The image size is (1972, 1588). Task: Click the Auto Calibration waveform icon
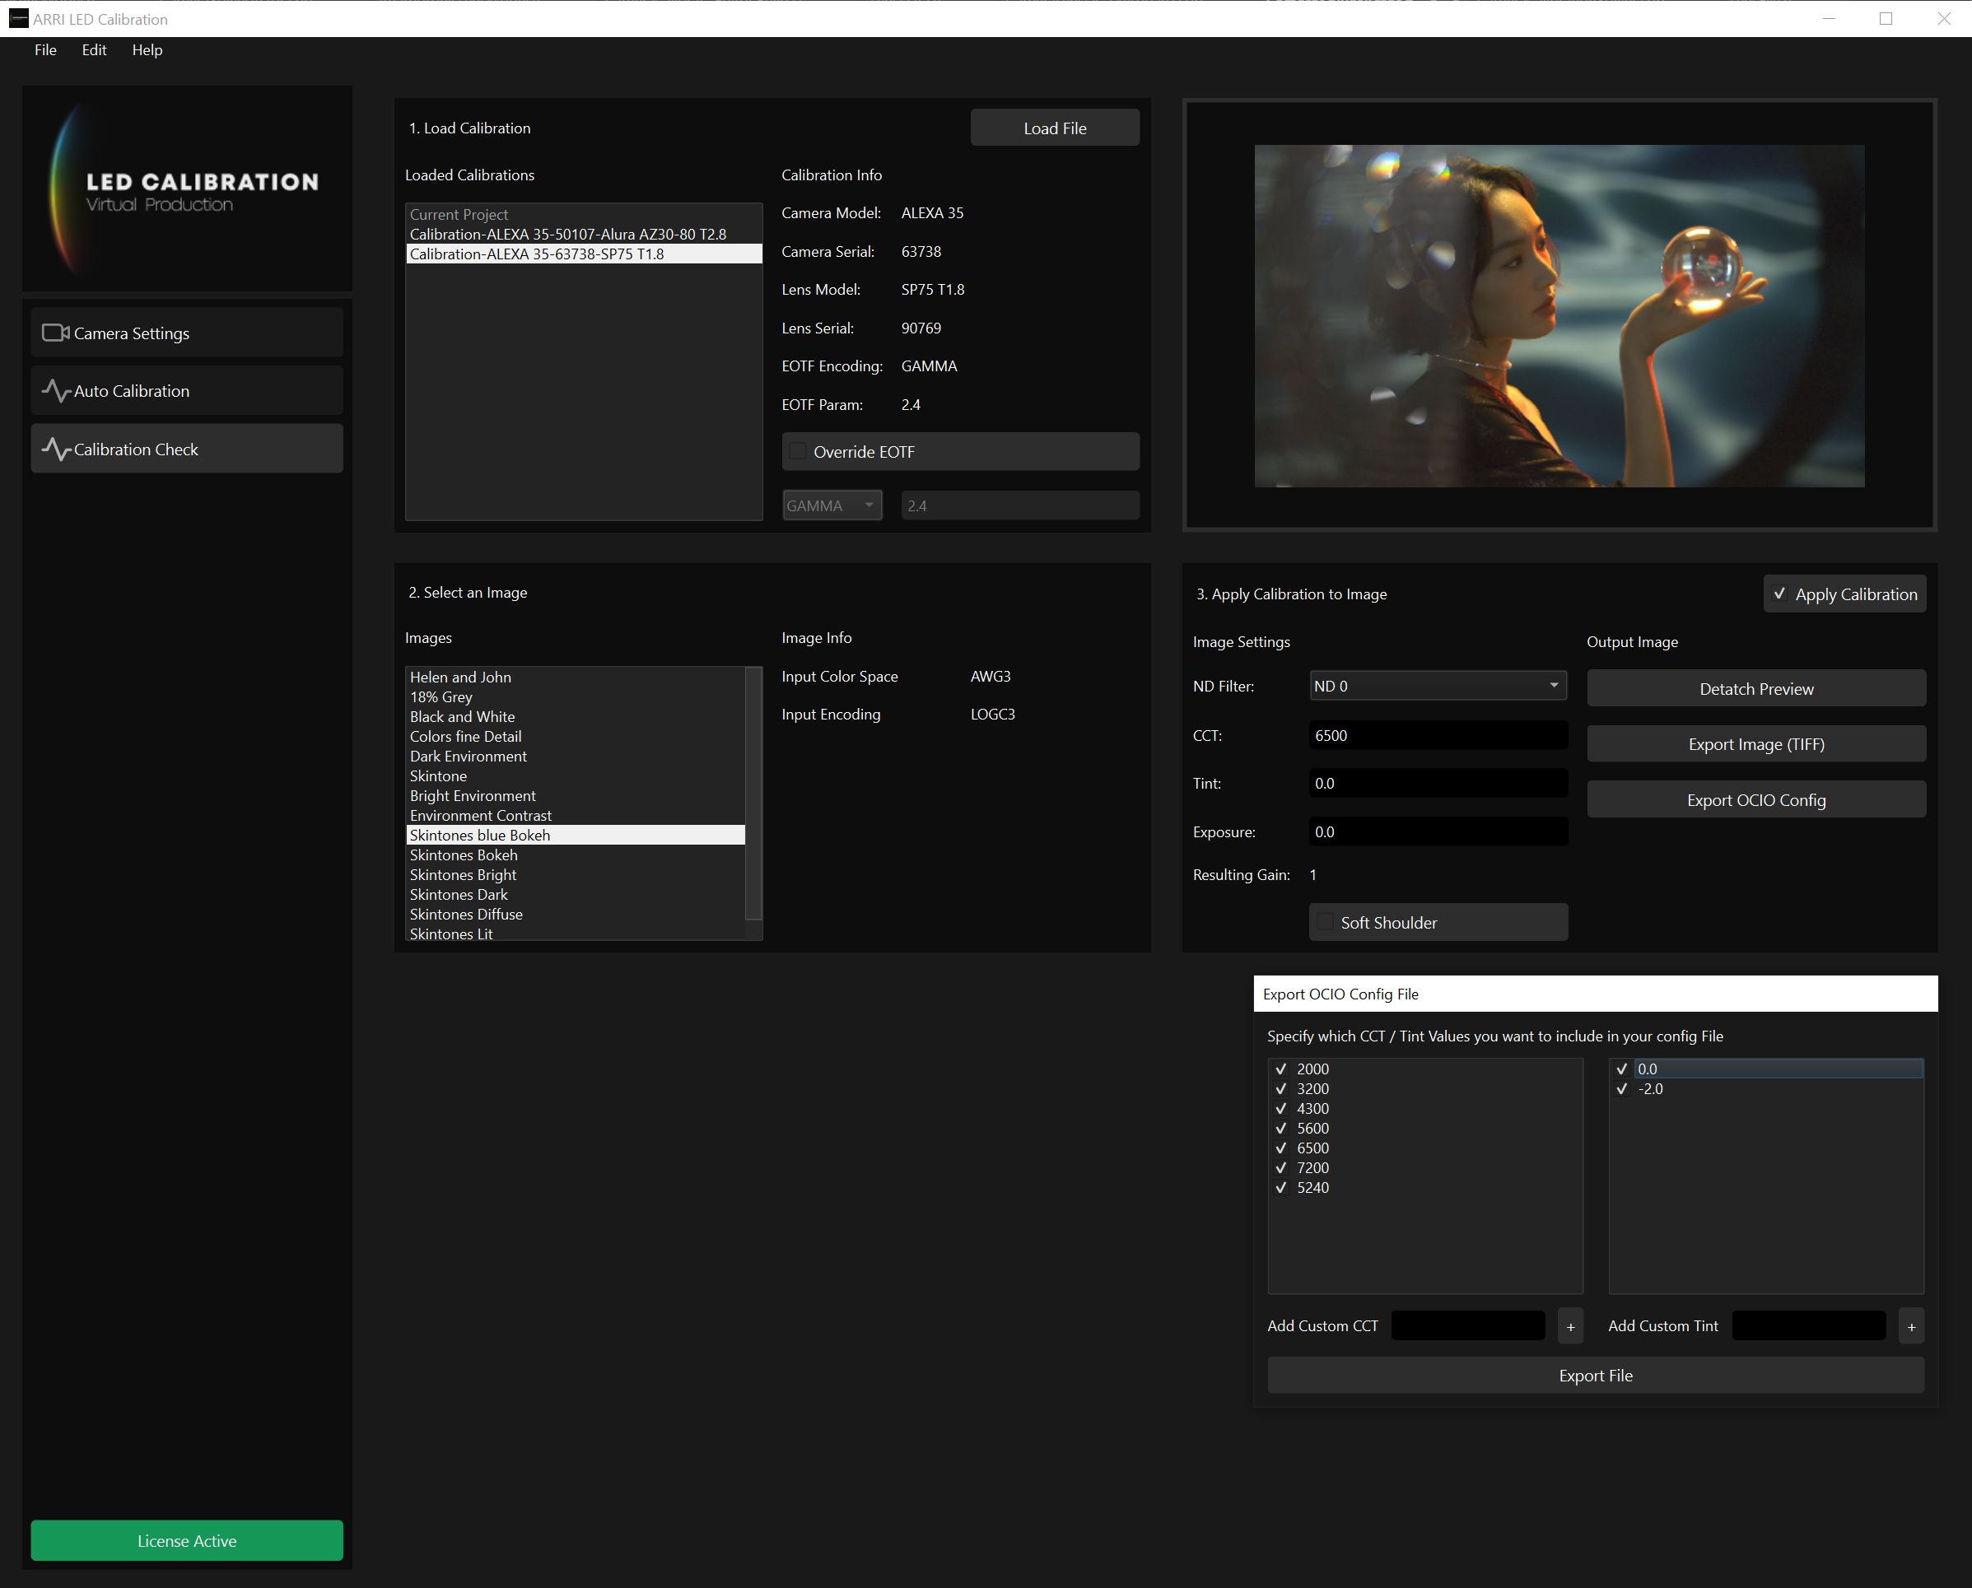55,390
